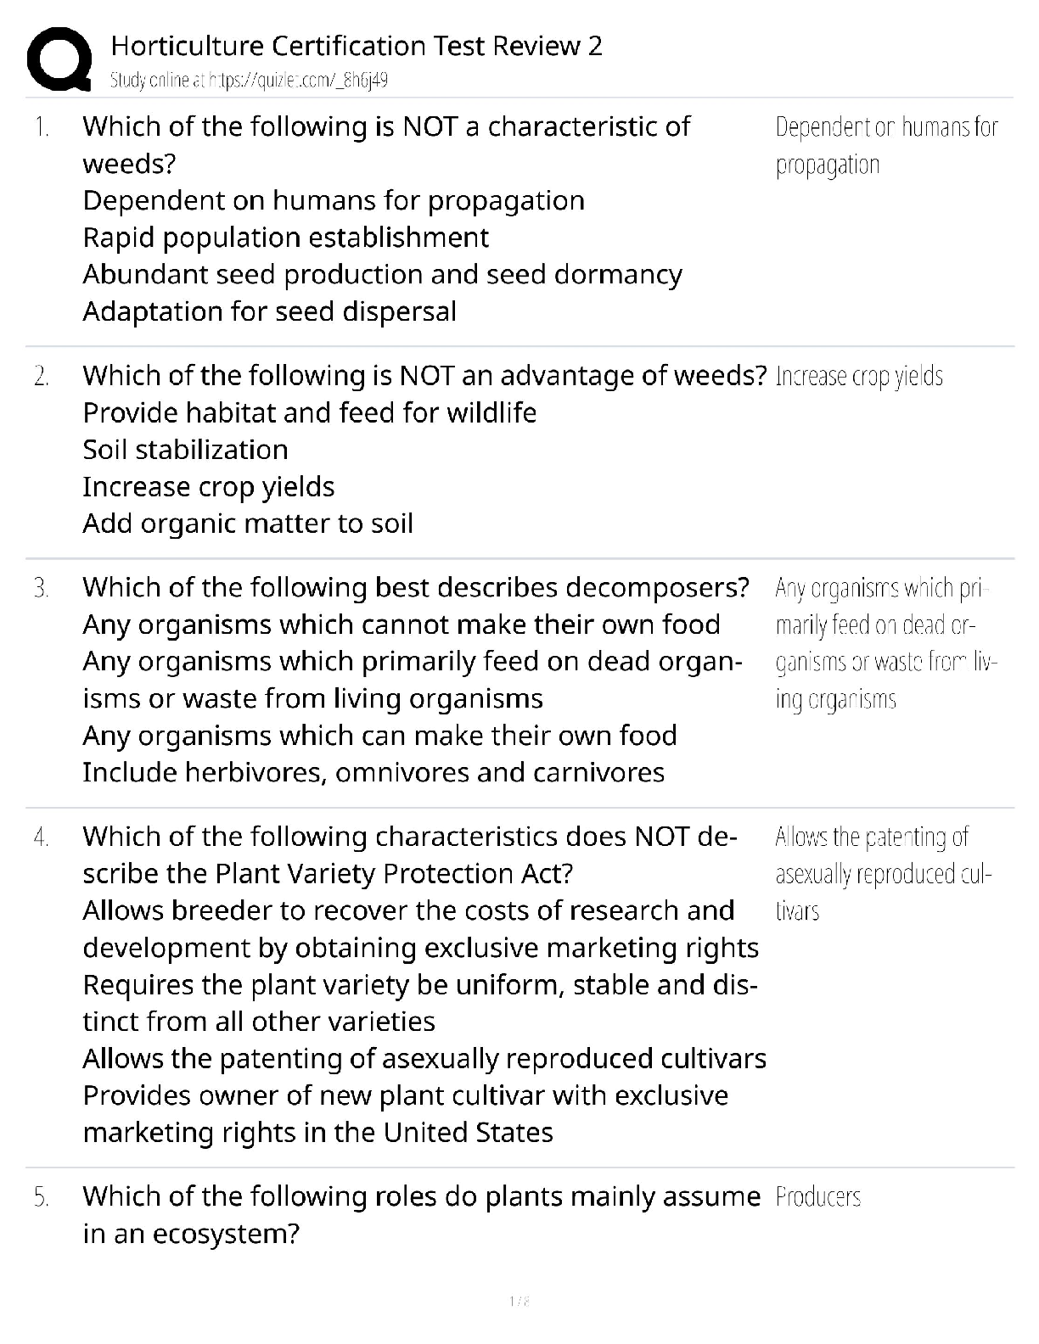The image size is (1039, 1344).
Task: Click 'Add organic matter to soil' option
Action: 248,524
